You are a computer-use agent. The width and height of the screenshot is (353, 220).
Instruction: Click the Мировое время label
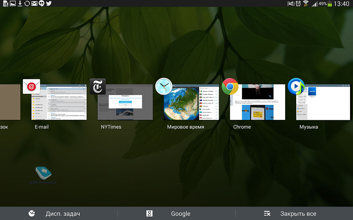[186, 127]
